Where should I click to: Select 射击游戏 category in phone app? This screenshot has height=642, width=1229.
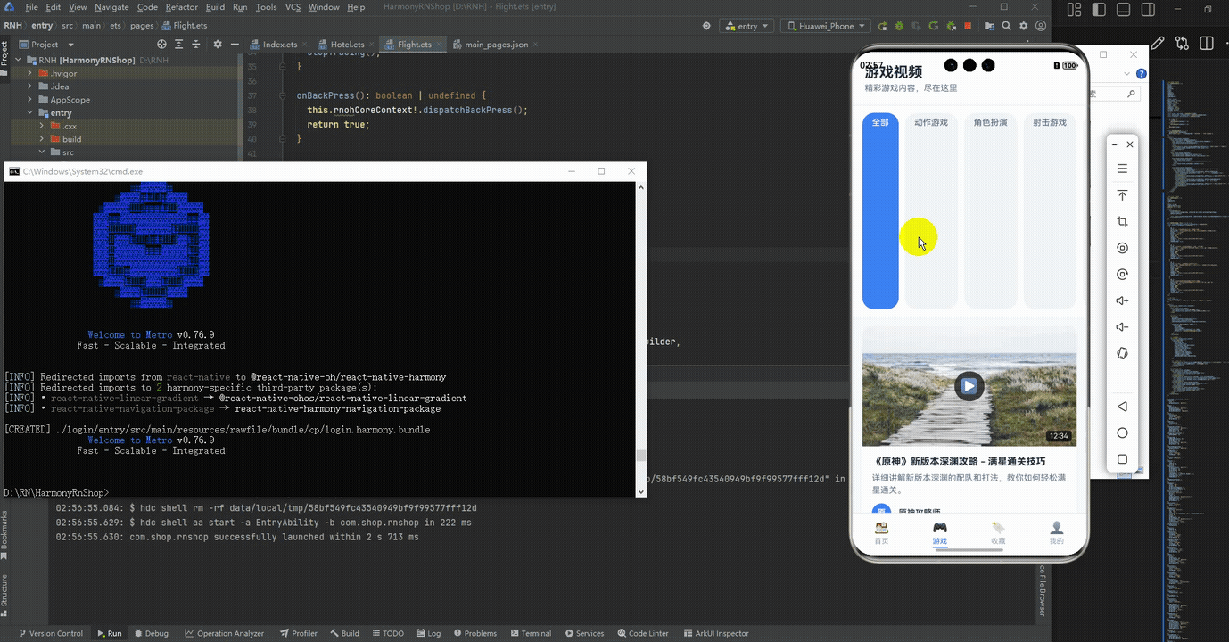click(x=1050, y=211)
